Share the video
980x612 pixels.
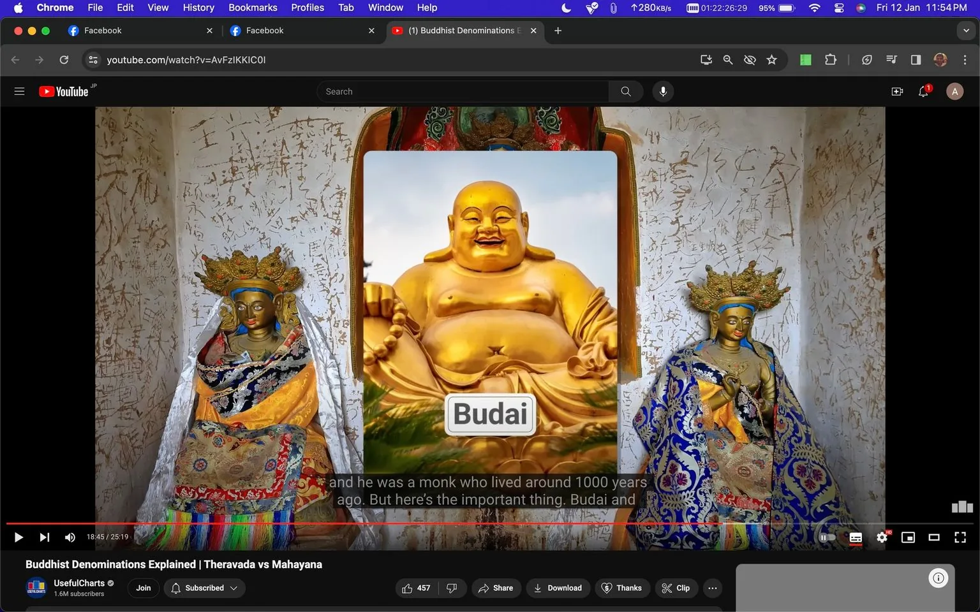pos(496,588)
